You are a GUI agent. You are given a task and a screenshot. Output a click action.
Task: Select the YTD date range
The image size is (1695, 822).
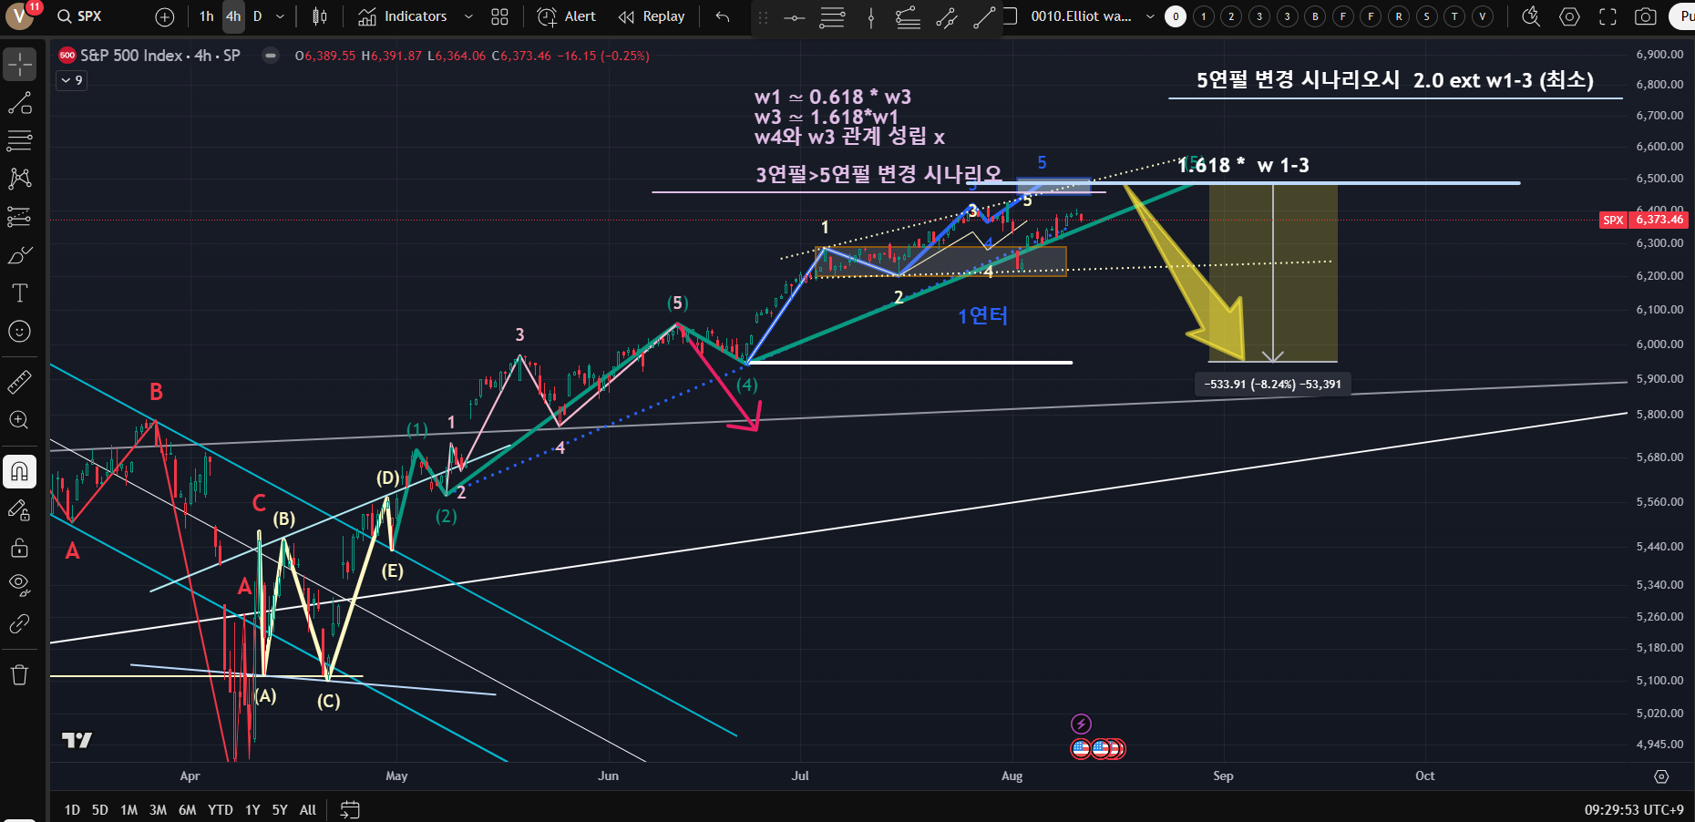tap(220, 809)
